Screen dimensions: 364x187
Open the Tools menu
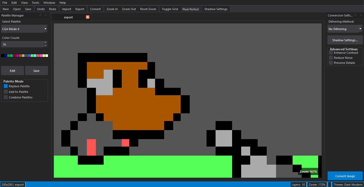point(35,3)
